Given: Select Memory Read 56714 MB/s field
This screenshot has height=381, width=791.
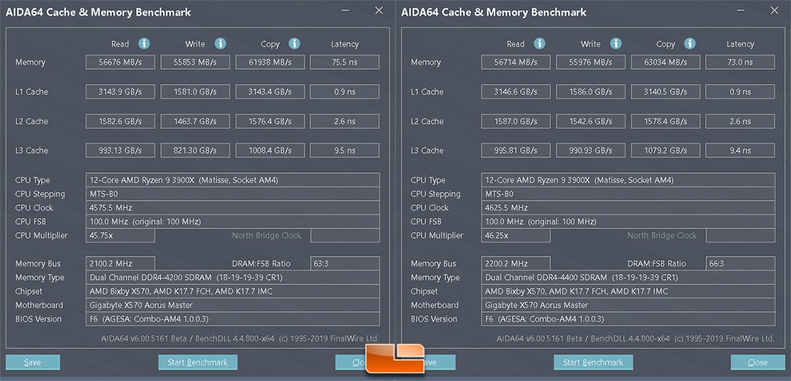Looking at the screenshot, I should [516, 62].
